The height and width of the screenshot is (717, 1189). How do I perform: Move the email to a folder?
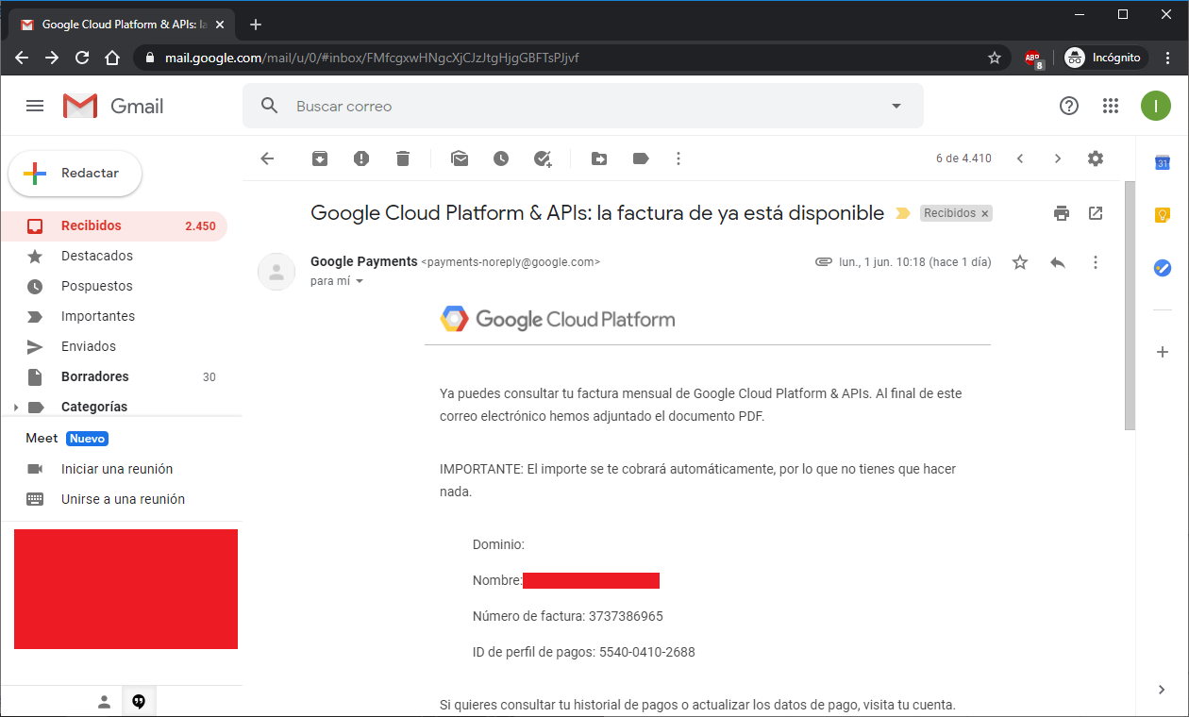[x=599, y=158]
